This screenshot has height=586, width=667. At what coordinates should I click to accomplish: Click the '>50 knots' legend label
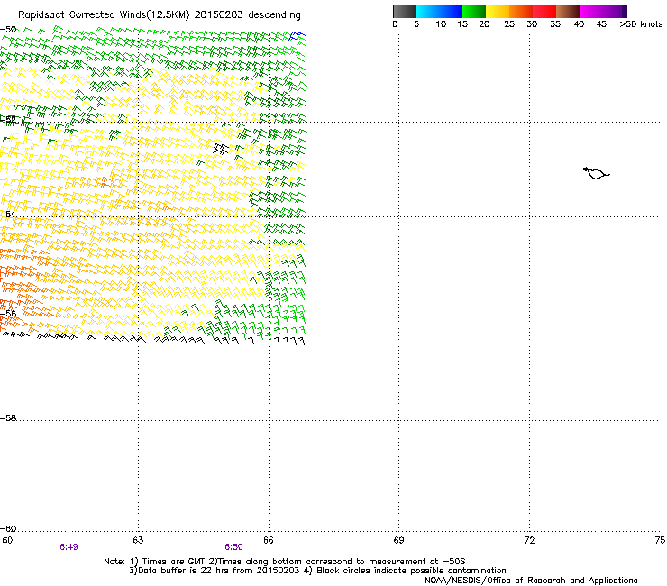[641, 24]
